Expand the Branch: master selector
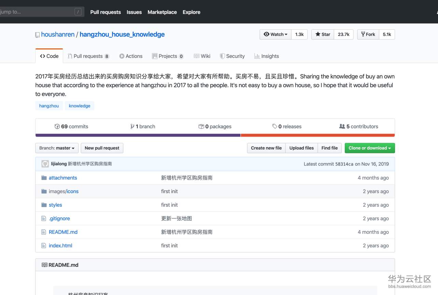The image size is (438, 295). tap(57, 148)
